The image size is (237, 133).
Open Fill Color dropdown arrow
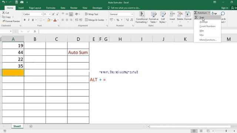(x=52, y=20)
